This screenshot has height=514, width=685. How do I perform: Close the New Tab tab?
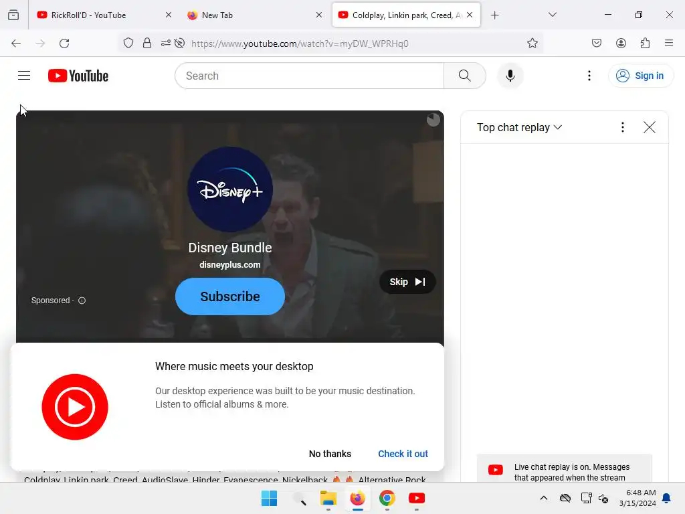(x=319, y=15)
